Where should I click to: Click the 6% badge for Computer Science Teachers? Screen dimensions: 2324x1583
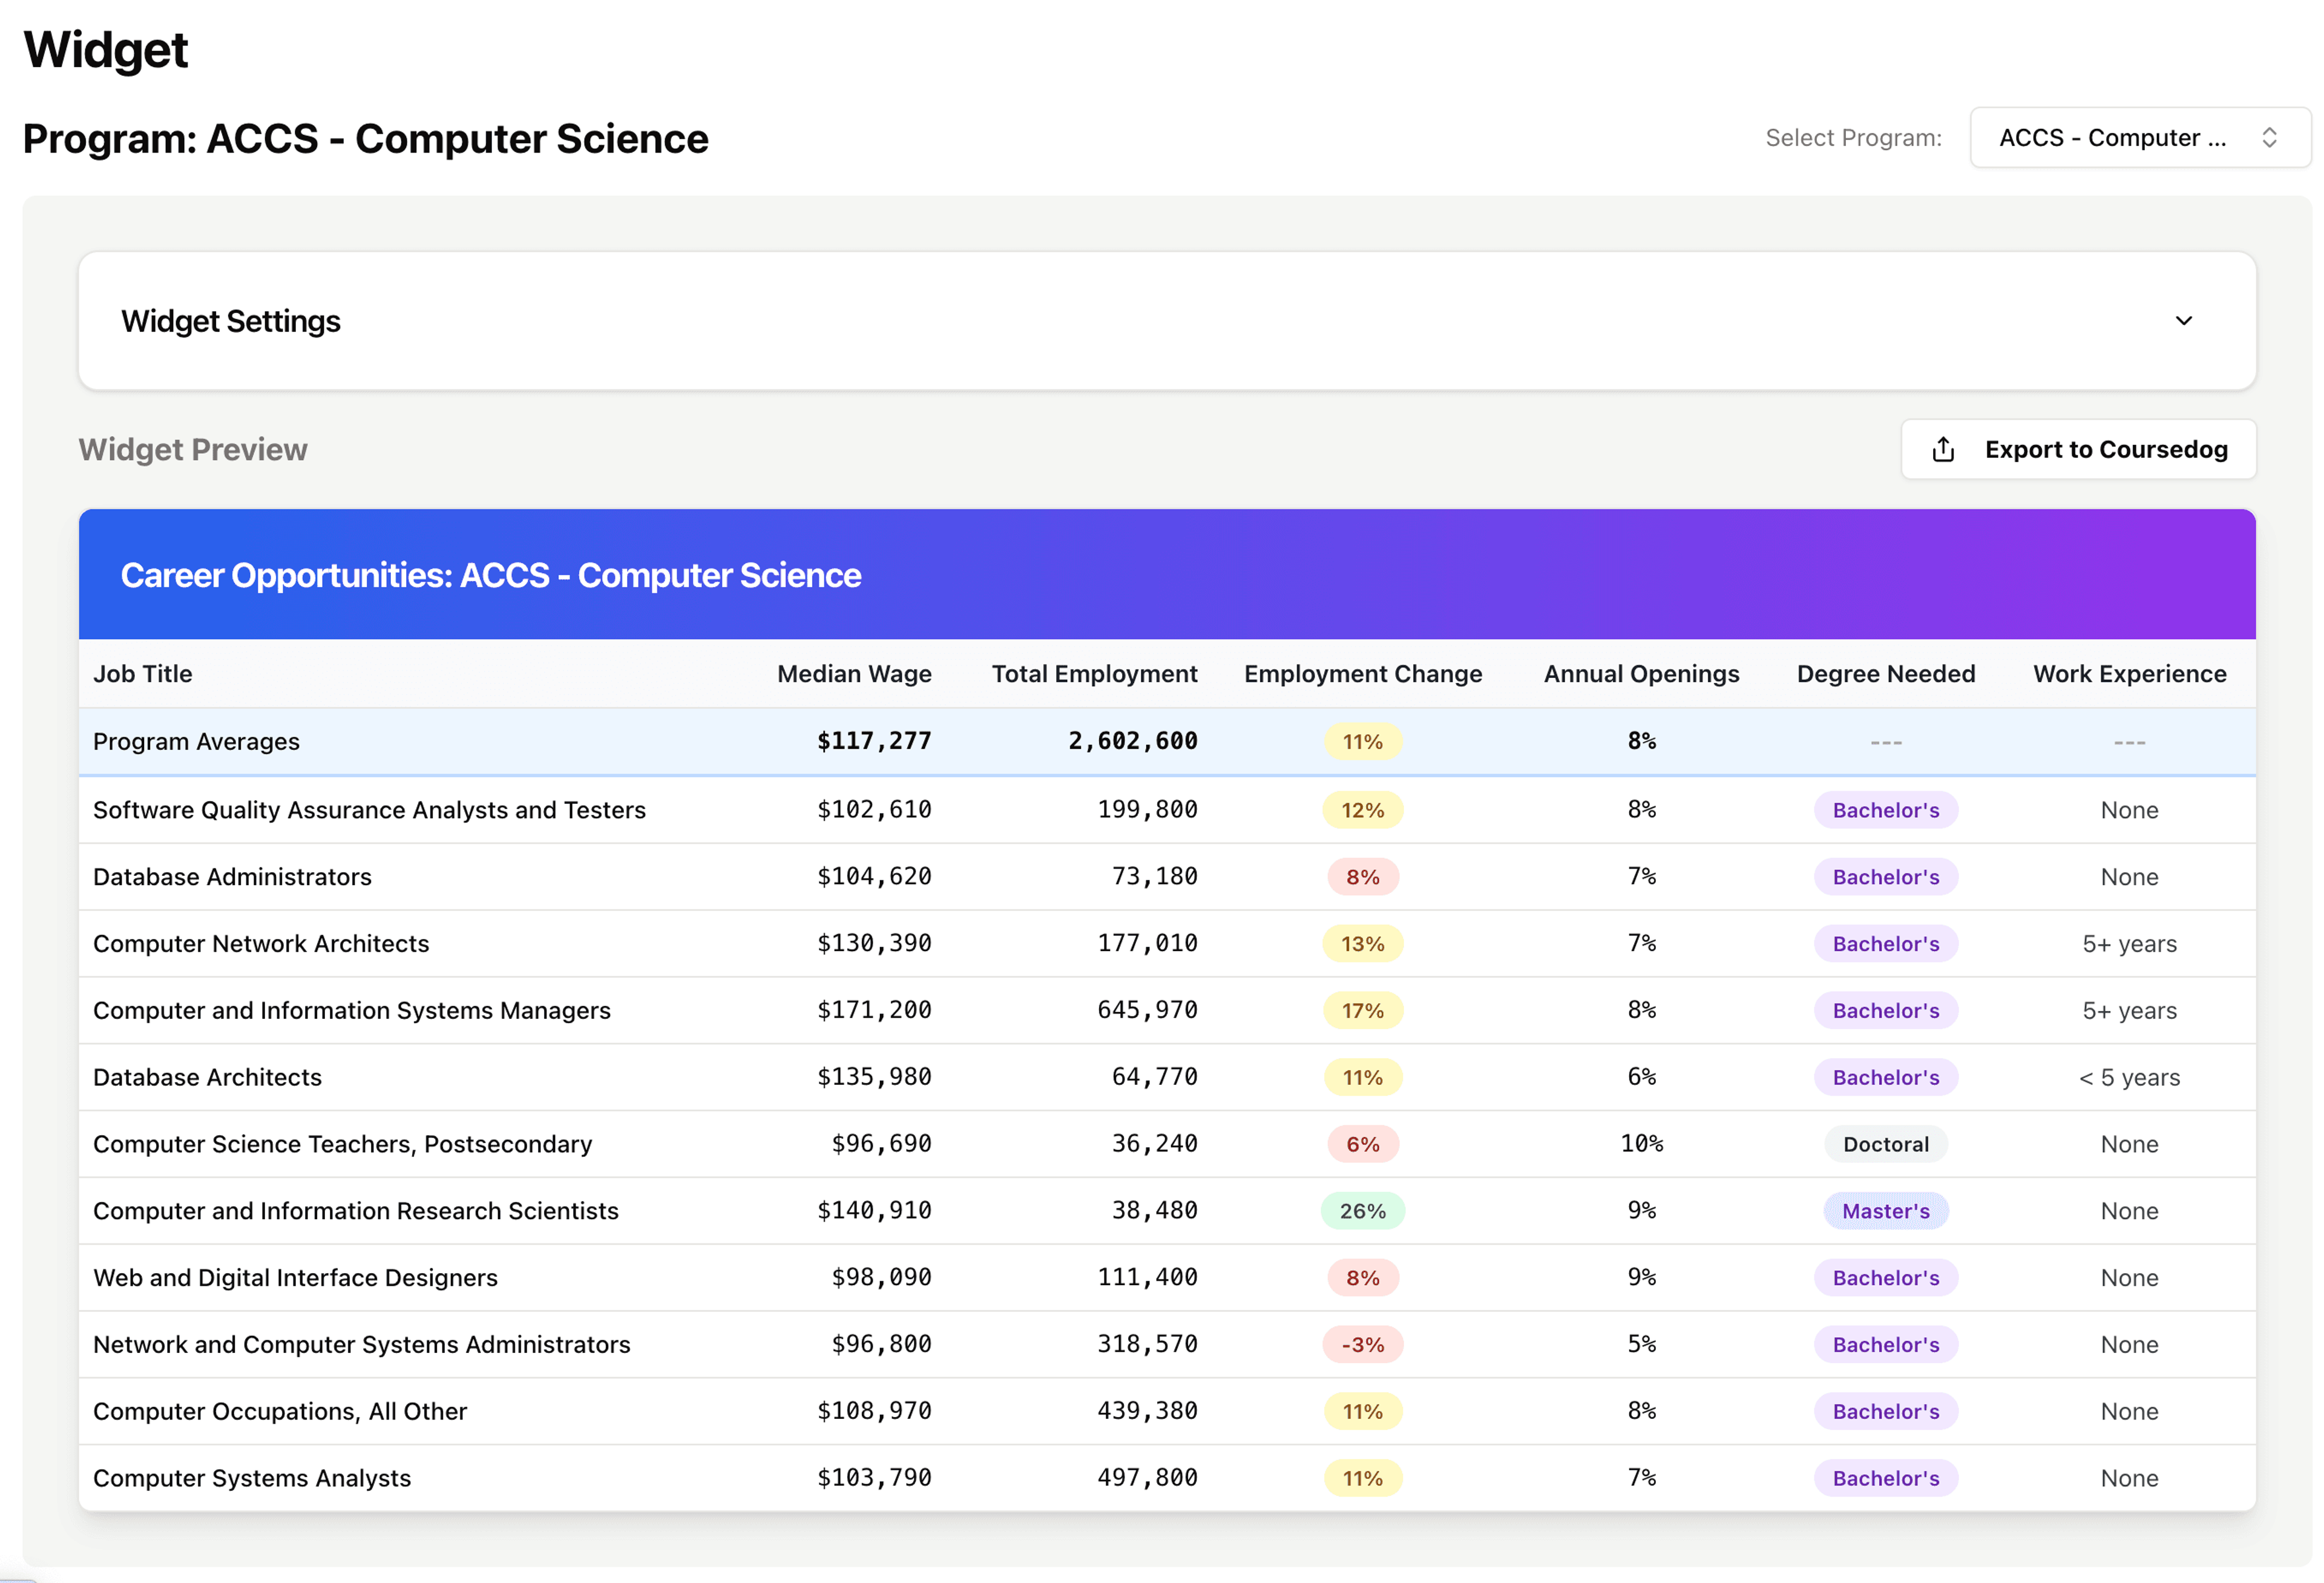tap(1362, 1144)
